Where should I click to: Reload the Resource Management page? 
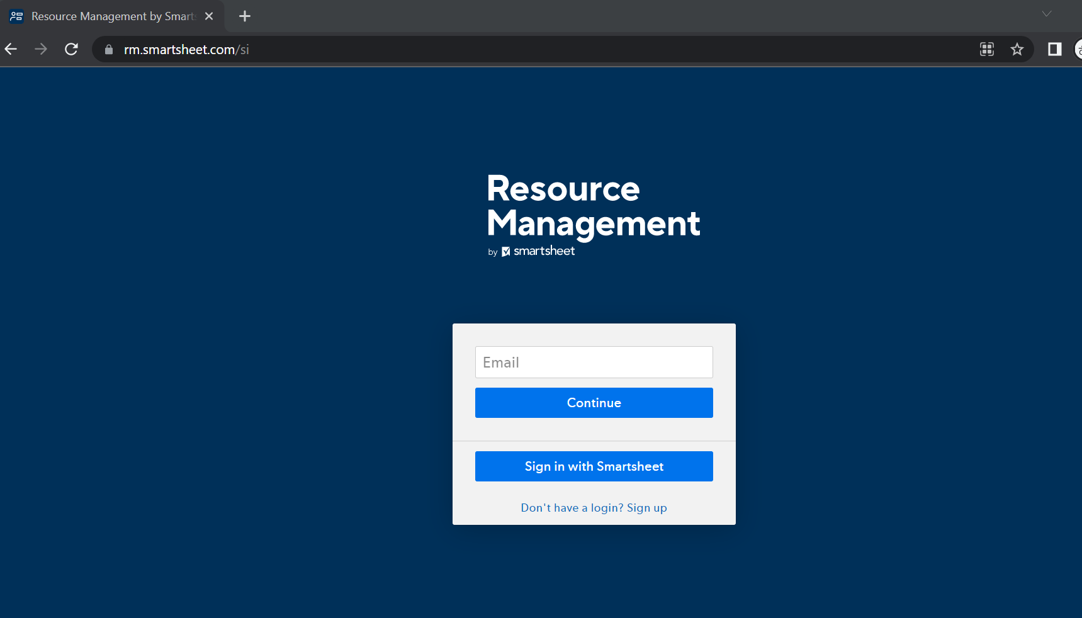click(x=71, y=49)
